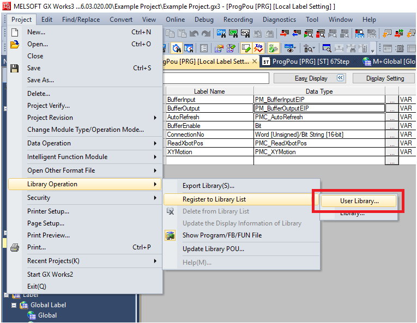This screenshot has width=417, height=323.
Task: Click the New project page icon
Action: [x=15, y=32]
